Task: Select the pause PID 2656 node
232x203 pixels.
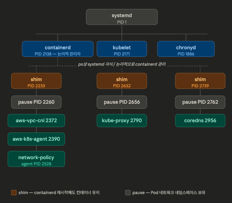Action: point(122,102)
